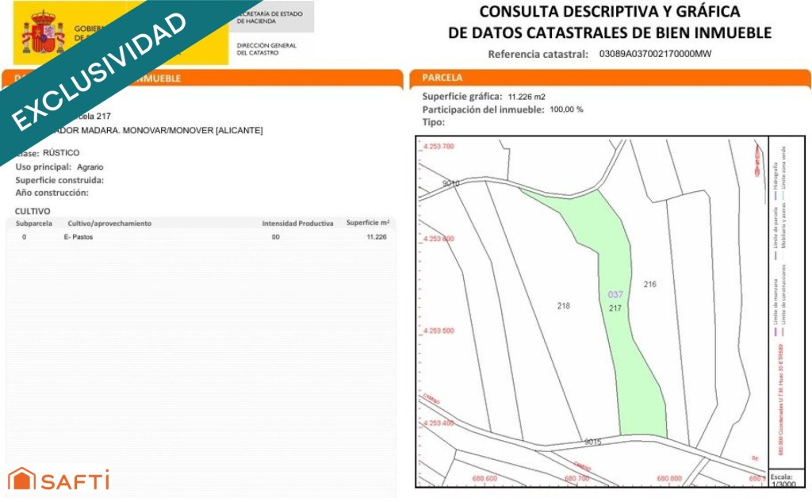
Task: Click the road label 9015 on the map
Action: (592, 442)
